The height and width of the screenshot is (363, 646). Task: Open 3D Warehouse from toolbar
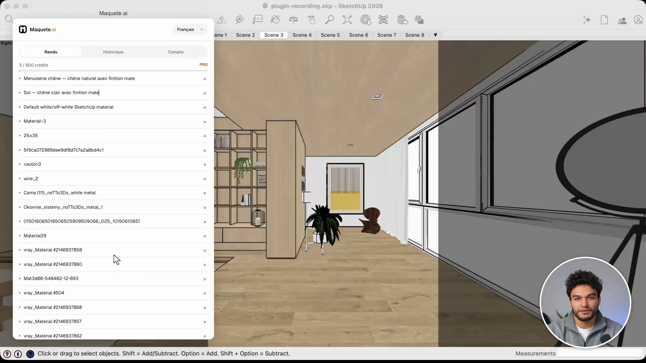(365, 20)
